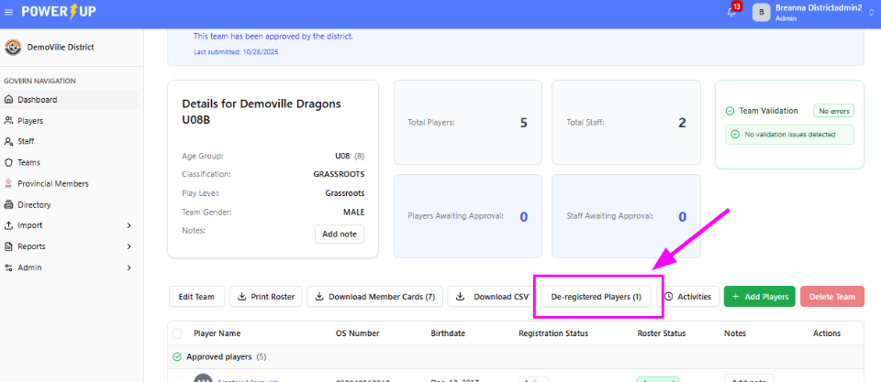Click the Actions column header

pos(827,333)
